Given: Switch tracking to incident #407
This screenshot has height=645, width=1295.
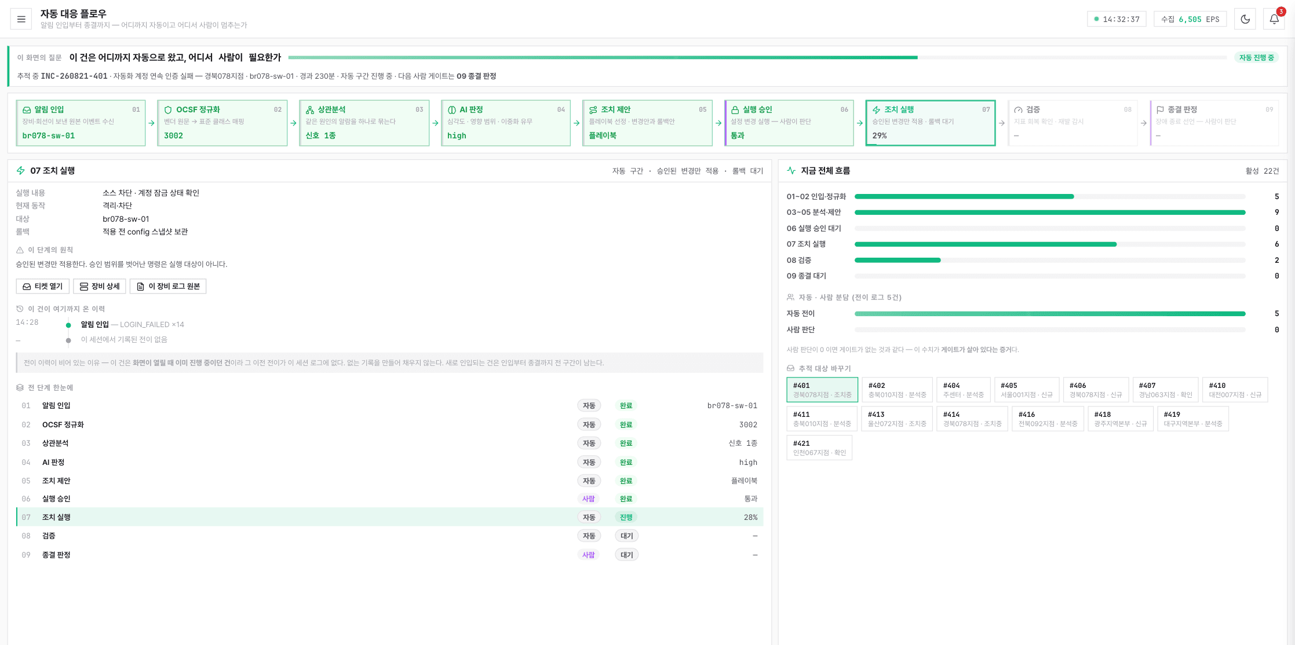Looking at the screenshot, I should point(1165,390).
